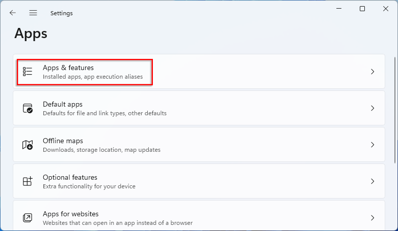The width and height of the screenshot is (398, 231).
Task: Click the Apps & features list icon
Action: tap(28, 72)
